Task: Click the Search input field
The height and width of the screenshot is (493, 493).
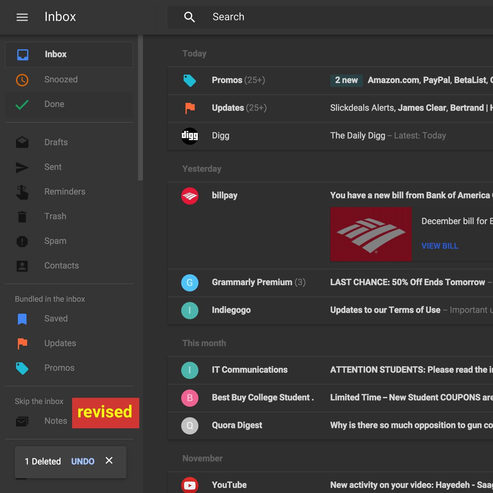Action: tap(330, 17)
